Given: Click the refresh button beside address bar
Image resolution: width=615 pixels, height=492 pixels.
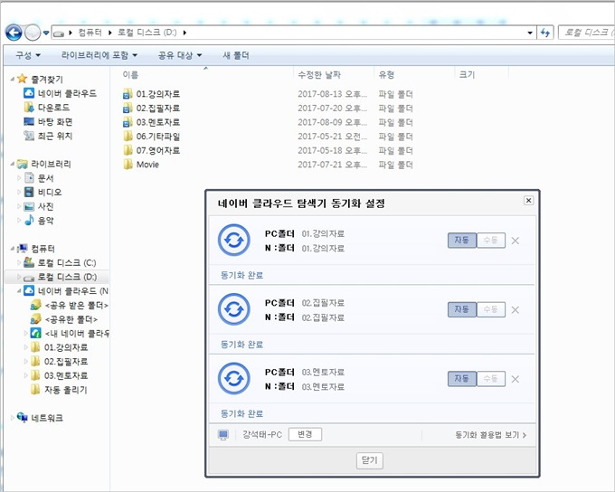Looking at the screenshot, I should (545, 33).
